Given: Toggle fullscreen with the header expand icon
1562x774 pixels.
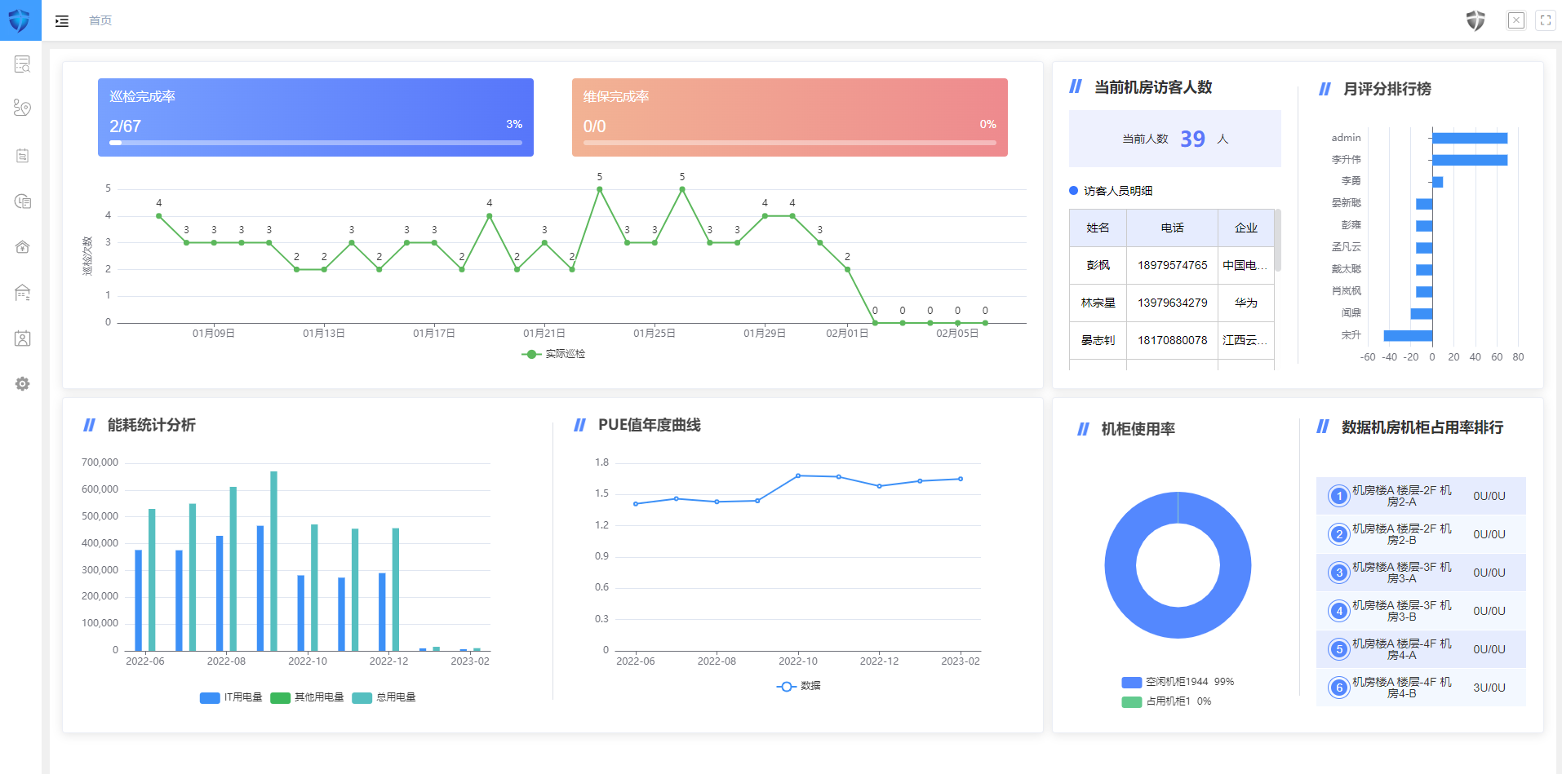Looking at the screenshot, I should 1546,20.
